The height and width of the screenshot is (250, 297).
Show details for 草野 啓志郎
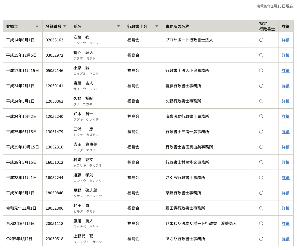pyautogui.click(x=285, y=193)
